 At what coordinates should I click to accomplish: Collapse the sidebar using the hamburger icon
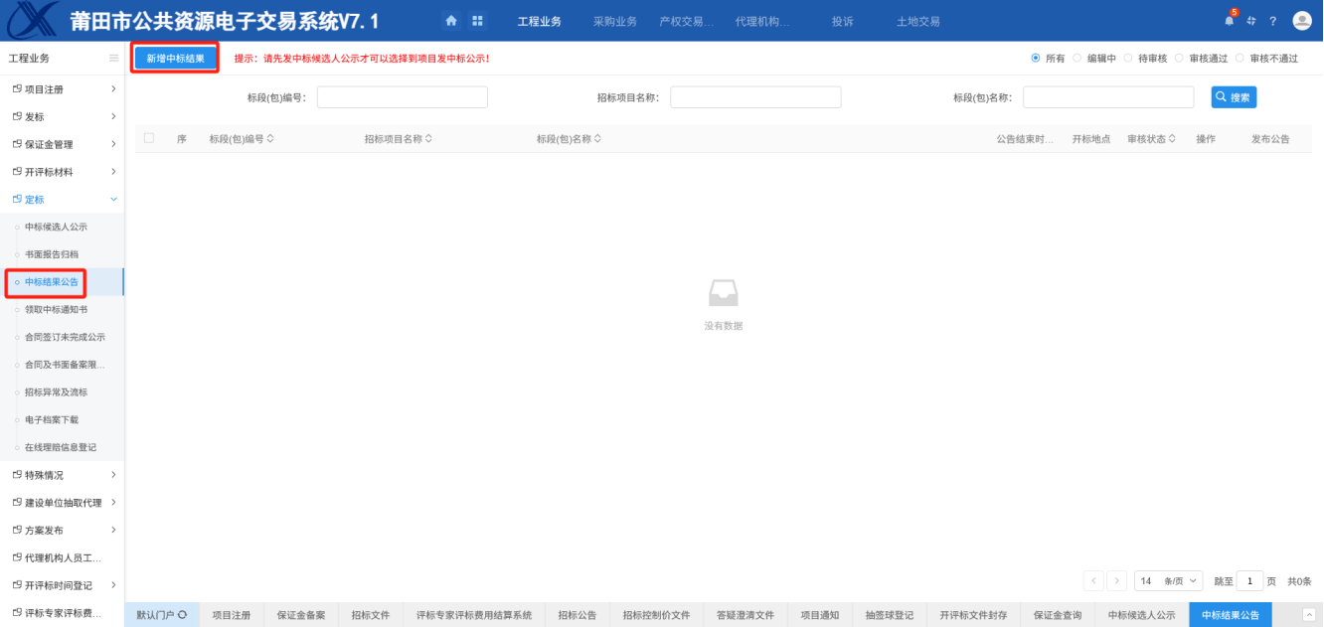(113, 59)
